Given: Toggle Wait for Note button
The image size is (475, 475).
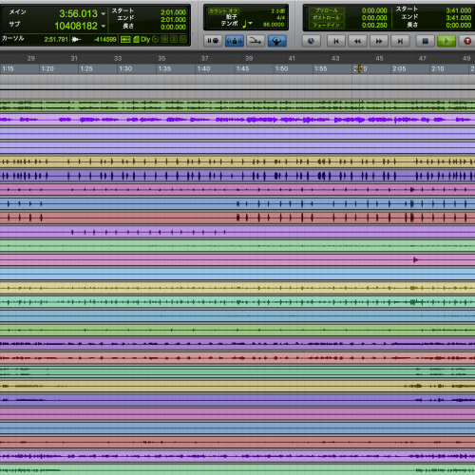Looking at the screenshot, I should (213, 41).
